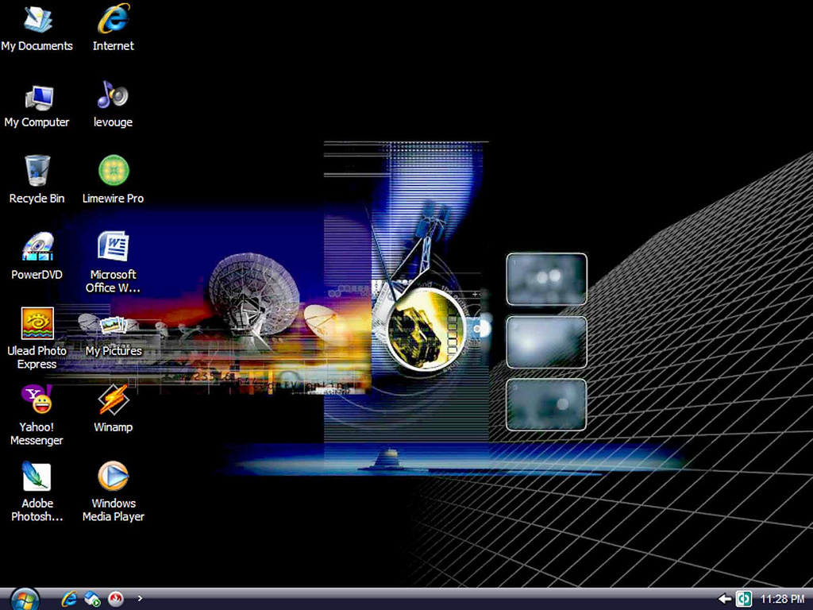Open PowerDVD
This screenshot has height=610, width=813.
tap(37, 248)
